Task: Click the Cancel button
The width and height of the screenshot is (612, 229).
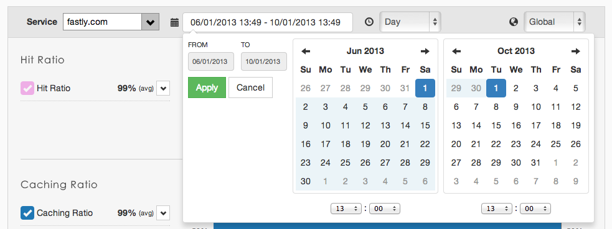Action: (x=250, y=88)
